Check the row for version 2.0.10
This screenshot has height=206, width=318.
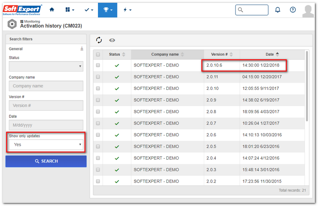click(98, 88)
